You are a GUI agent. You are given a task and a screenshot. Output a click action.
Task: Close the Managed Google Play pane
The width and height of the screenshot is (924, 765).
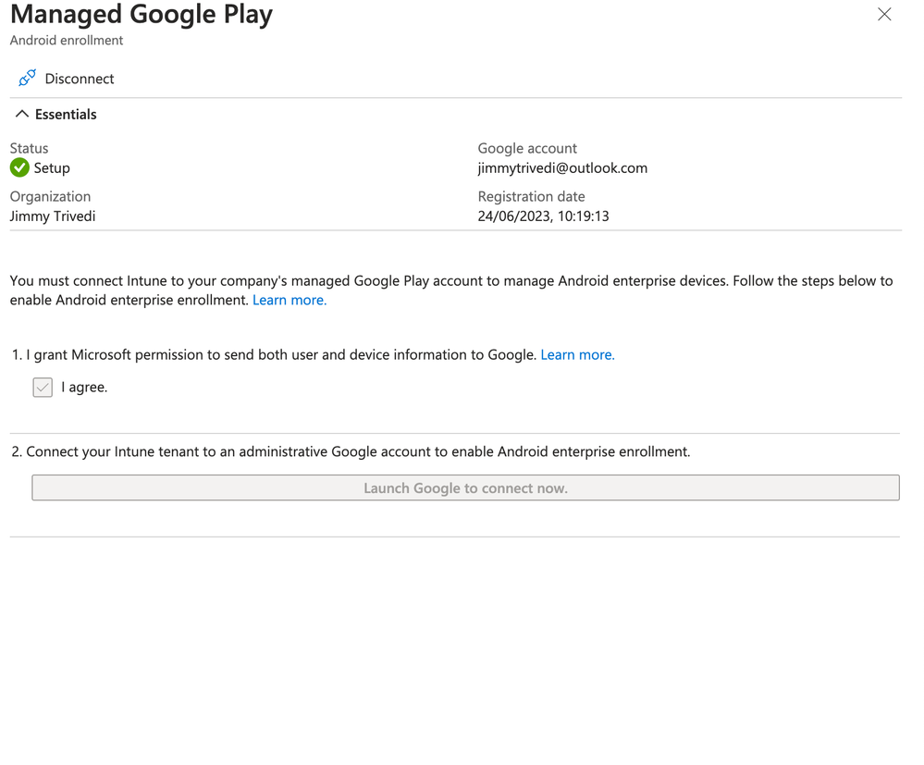(x=884, y=14)
